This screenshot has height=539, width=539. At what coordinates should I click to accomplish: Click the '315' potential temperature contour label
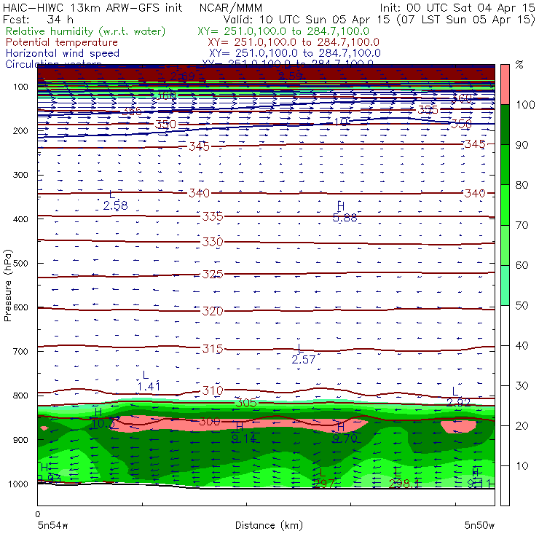click(x=213, y=349)
